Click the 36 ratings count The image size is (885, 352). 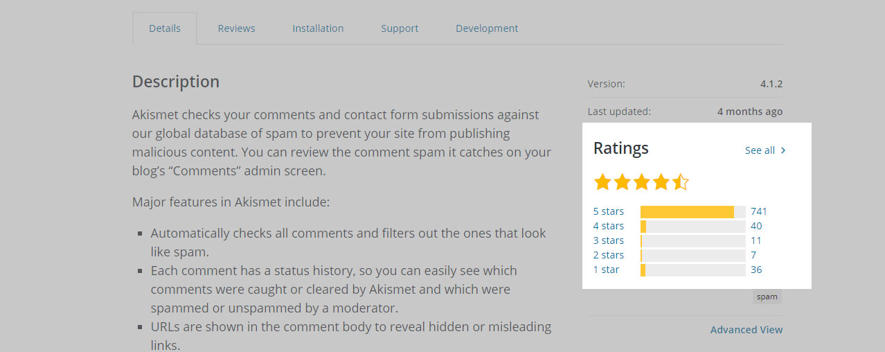pos(756,270)
